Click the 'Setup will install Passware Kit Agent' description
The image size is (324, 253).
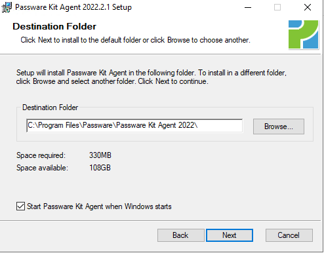[152, 77]
